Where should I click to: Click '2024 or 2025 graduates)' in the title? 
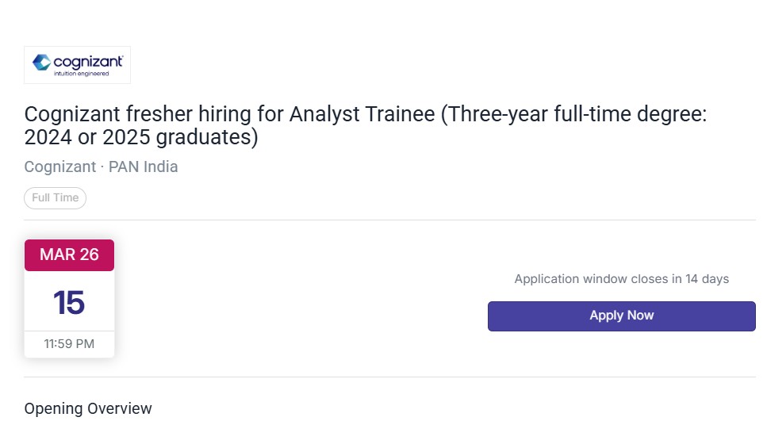coord(141,138)
